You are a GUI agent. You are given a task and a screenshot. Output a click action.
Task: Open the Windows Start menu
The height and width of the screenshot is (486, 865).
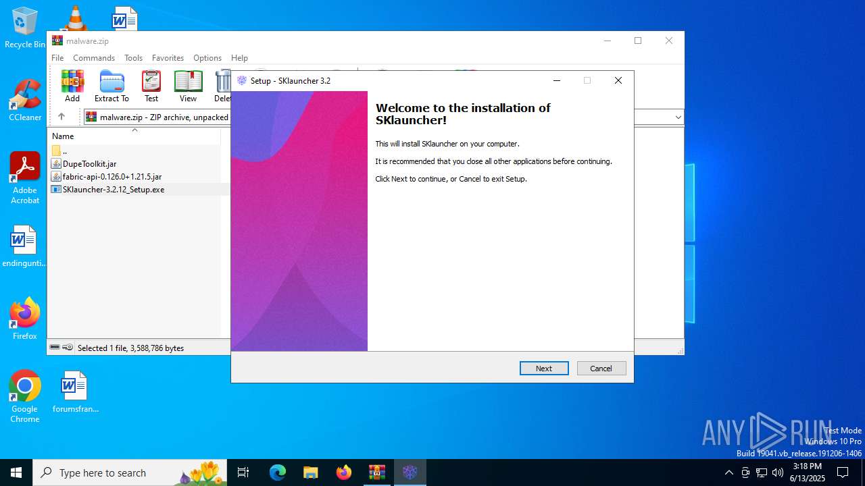click(x=16, y=473)
